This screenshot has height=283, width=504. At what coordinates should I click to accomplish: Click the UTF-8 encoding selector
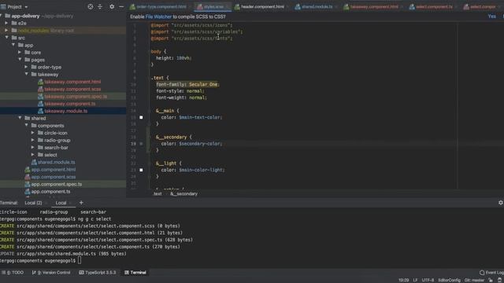[x=428, y=280]
